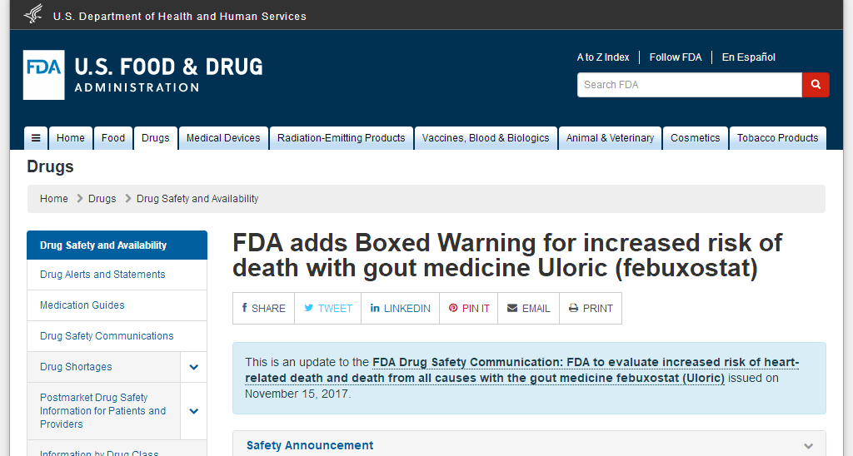
Task: Open the hamburger menu tab
Action: (36, 138)
